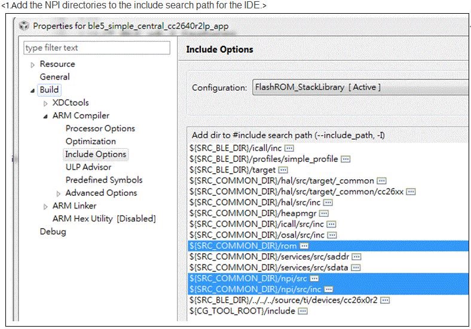Click ellipsis icon beside services/src/sdata path

(x=356, y=267)
